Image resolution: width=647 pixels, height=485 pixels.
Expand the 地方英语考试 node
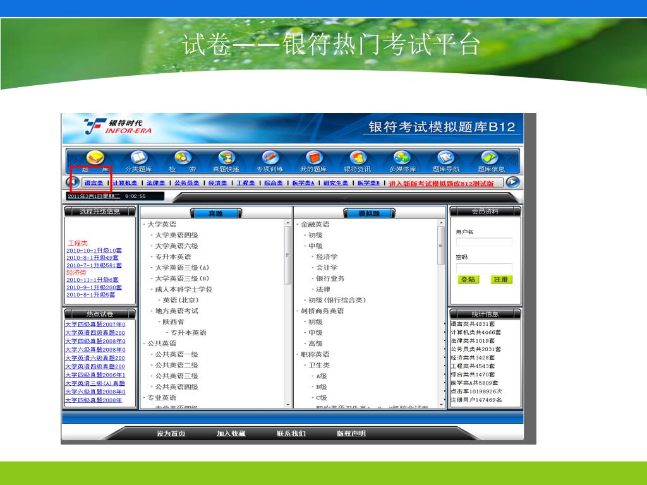click(x=177, y=311)
